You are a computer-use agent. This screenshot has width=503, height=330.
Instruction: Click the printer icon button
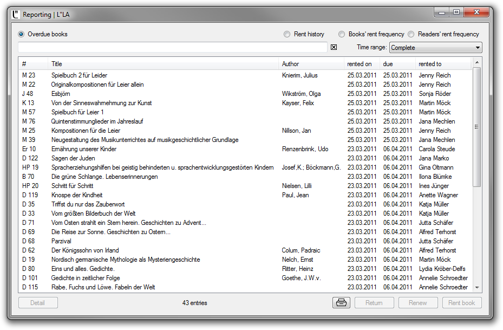(341, 303)
